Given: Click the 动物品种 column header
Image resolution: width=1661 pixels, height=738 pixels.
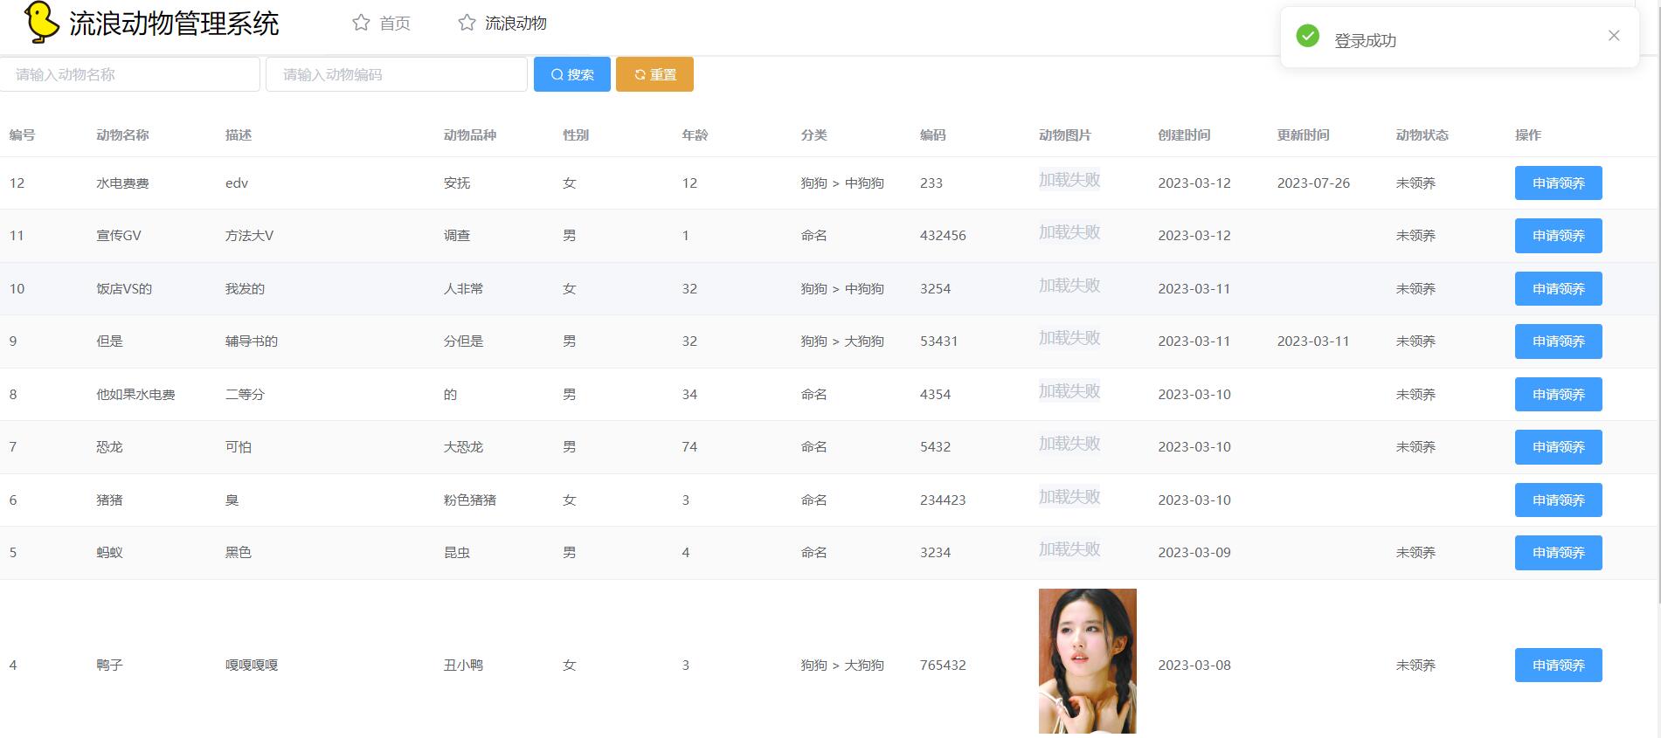Looking at the screenshot, I should [470, 135].
